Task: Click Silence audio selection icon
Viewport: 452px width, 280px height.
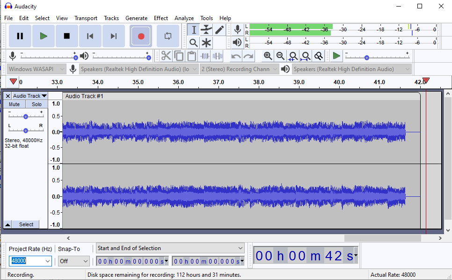Action: [218, 56]
